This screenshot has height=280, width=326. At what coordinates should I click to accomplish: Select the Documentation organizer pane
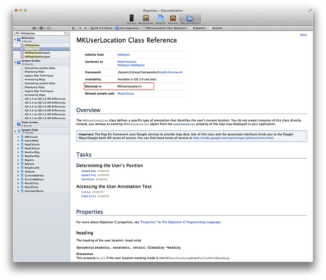pyautogui.click(x=190, y=19)
